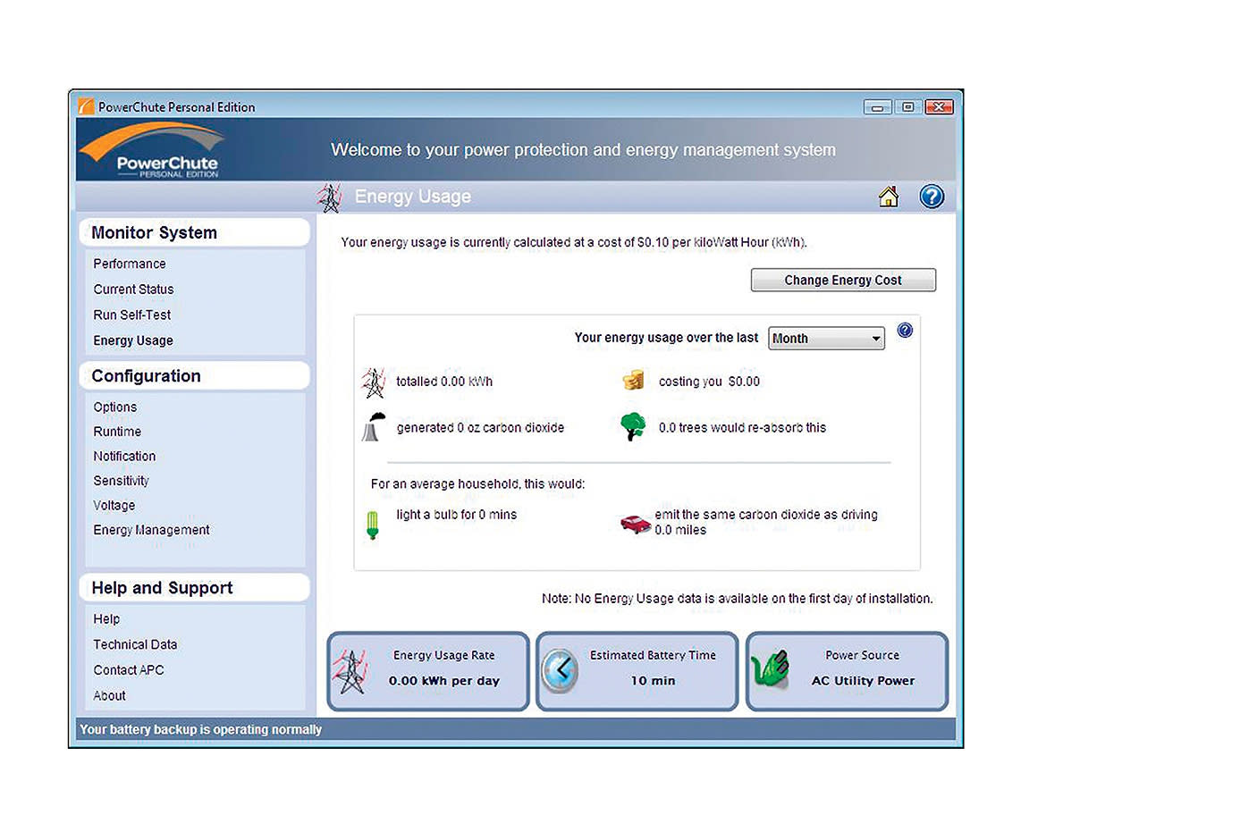This screenshot has height=840, width=1257.
Task: Click the battery status message bar
Action: coord(200,729)
